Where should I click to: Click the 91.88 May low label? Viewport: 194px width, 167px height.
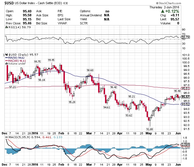150,129
